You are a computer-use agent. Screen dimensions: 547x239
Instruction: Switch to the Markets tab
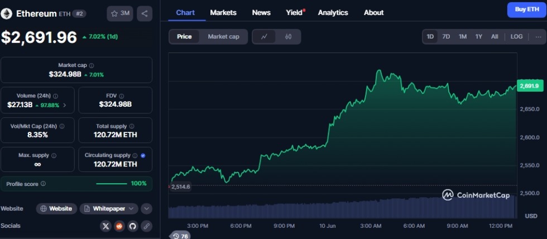tap(223, 12)
